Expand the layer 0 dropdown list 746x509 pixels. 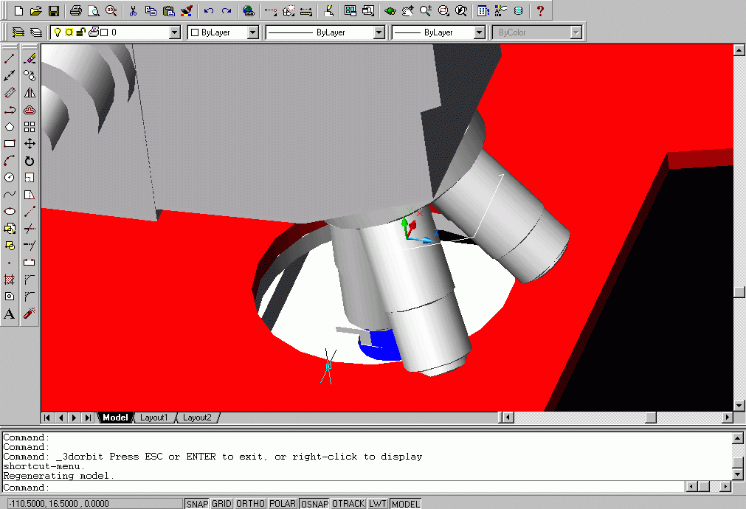coord(174,32)
